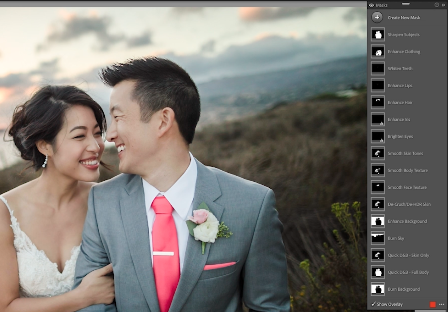Select the Enhance Background mask by name
The image size is (448, 312).
point(407,221)
